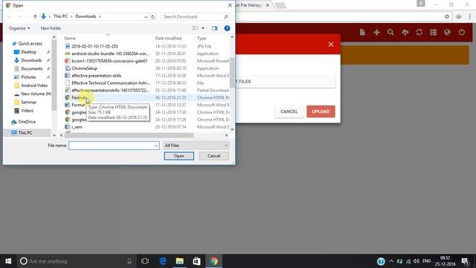Viewport: 476px width, 268px height.
Task: Click the new file icon in the file manager toolbar
Action: (x=362, y=32)
